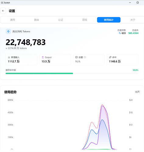Maximize the CC Switch window
This screenshot has height=152, width=144.
click(x=138, y=3)
